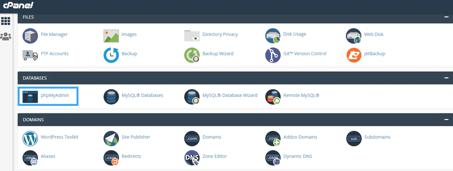Open the Remote MySQL® link
This screenshot has height=171, width=453.
(301, 95)
